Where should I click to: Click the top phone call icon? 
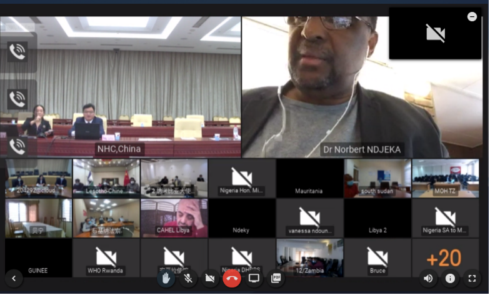(17, 52)
